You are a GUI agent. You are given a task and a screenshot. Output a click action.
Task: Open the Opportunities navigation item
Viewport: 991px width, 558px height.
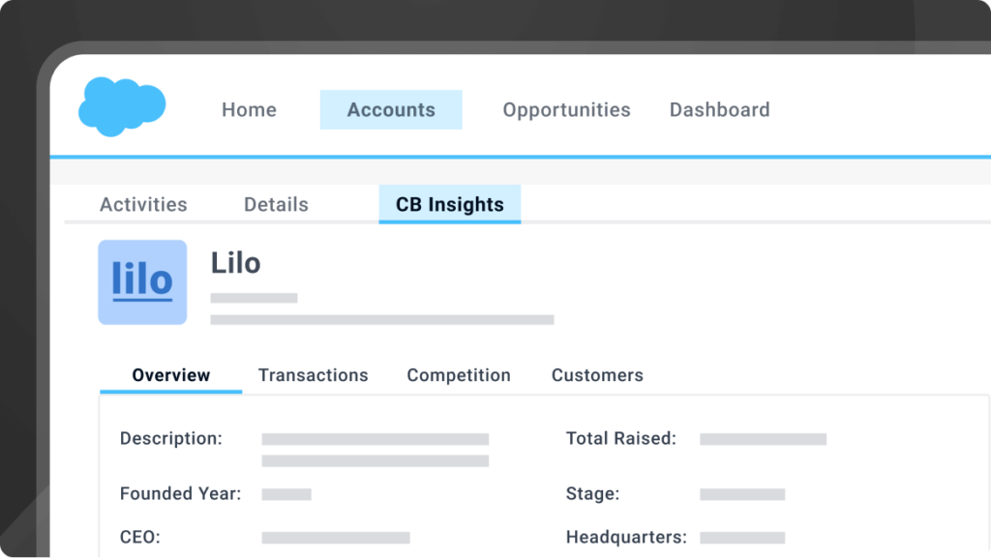click(x=566, y=110)
